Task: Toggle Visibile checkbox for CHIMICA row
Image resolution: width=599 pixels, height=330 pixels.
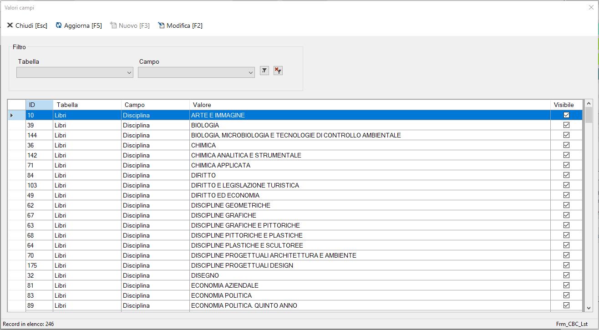Action: click(x=566, y=145)
